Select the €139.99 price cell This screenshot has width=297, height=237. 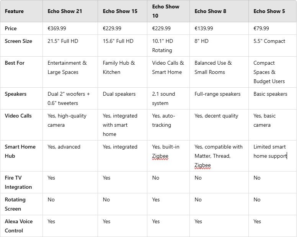204,28
